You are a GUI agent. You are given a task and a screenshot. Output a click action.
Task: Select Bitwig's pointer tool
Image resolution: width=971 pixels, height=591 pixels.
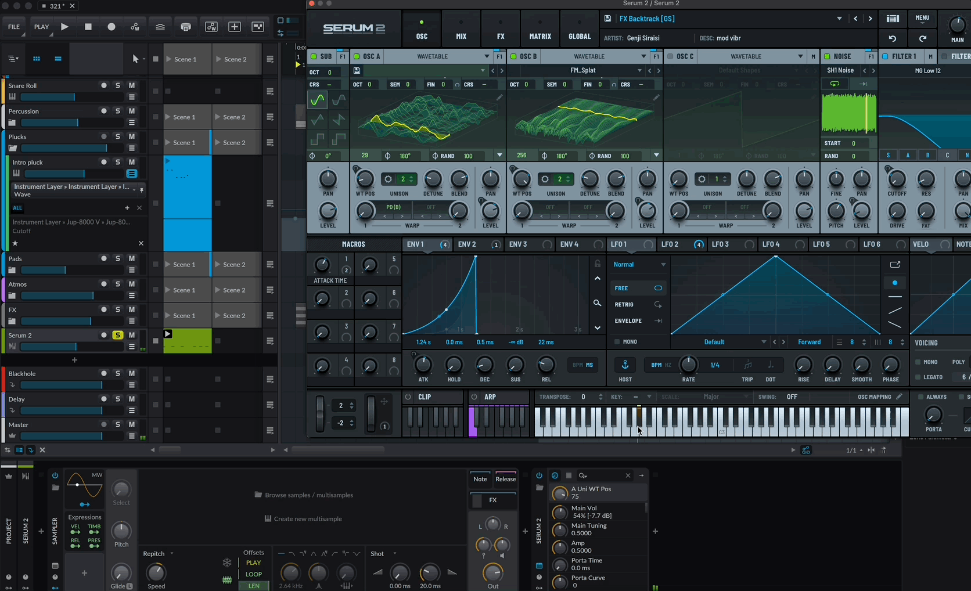click(x=135, y=59)
